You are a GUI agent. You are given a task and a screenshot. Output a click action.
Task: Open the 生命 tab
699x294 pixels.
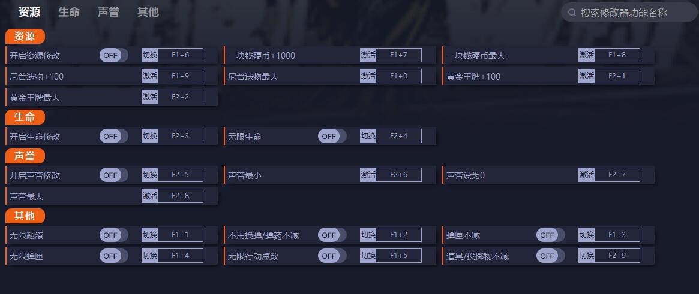[69, 12]
